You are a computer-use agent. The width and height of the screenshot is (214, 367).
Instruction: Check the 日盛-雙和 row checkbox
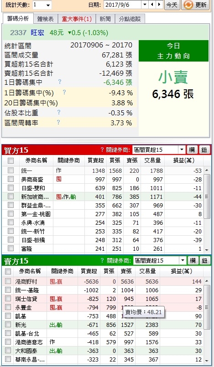click(10, 188)
